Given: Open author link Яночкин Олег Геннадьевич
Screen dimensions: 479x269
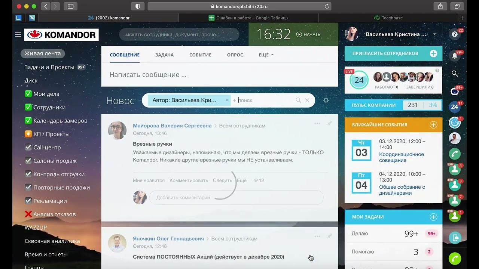Looking at the screenshot, I should coord(168,239).
